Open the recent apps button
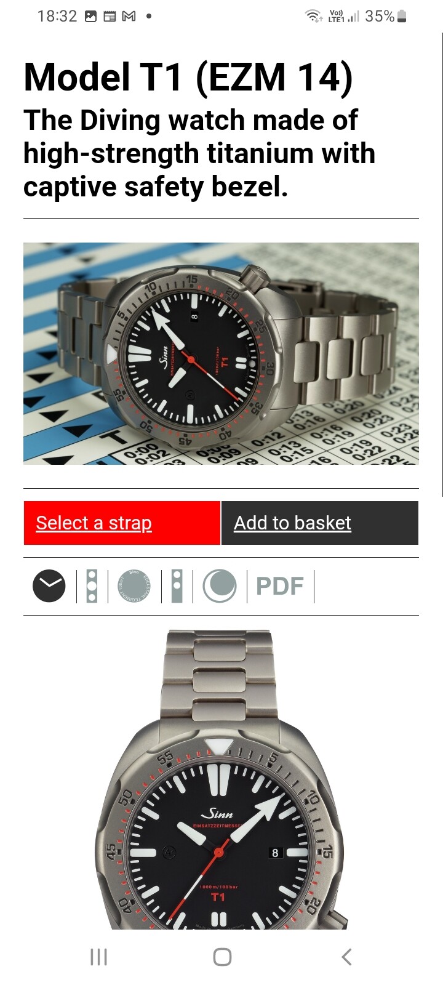The width and height of the screenshot is (443, 985). pyautogui.click(x=98, y=957)
